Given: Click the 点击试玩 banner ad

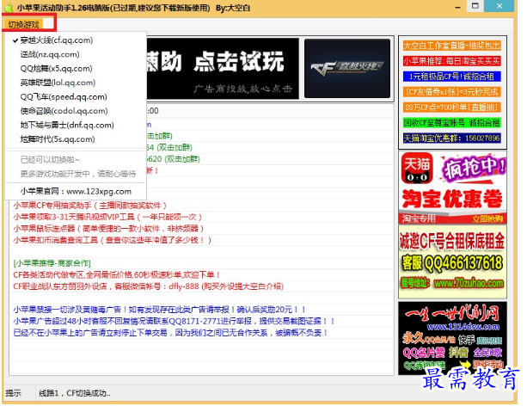Looking at the screenshot, I should (x=223, y=68).
